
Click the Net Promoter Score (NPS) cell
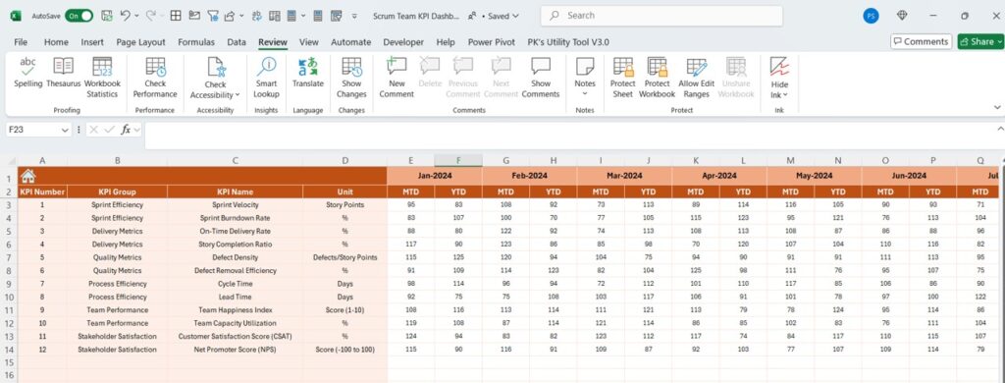[x=236, y=350]
